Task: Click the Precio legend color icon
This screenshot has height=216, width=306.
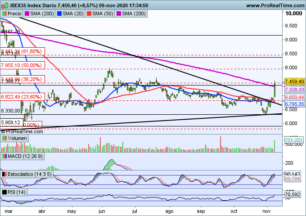Action: pyautogui.click(x=4, y=14)
